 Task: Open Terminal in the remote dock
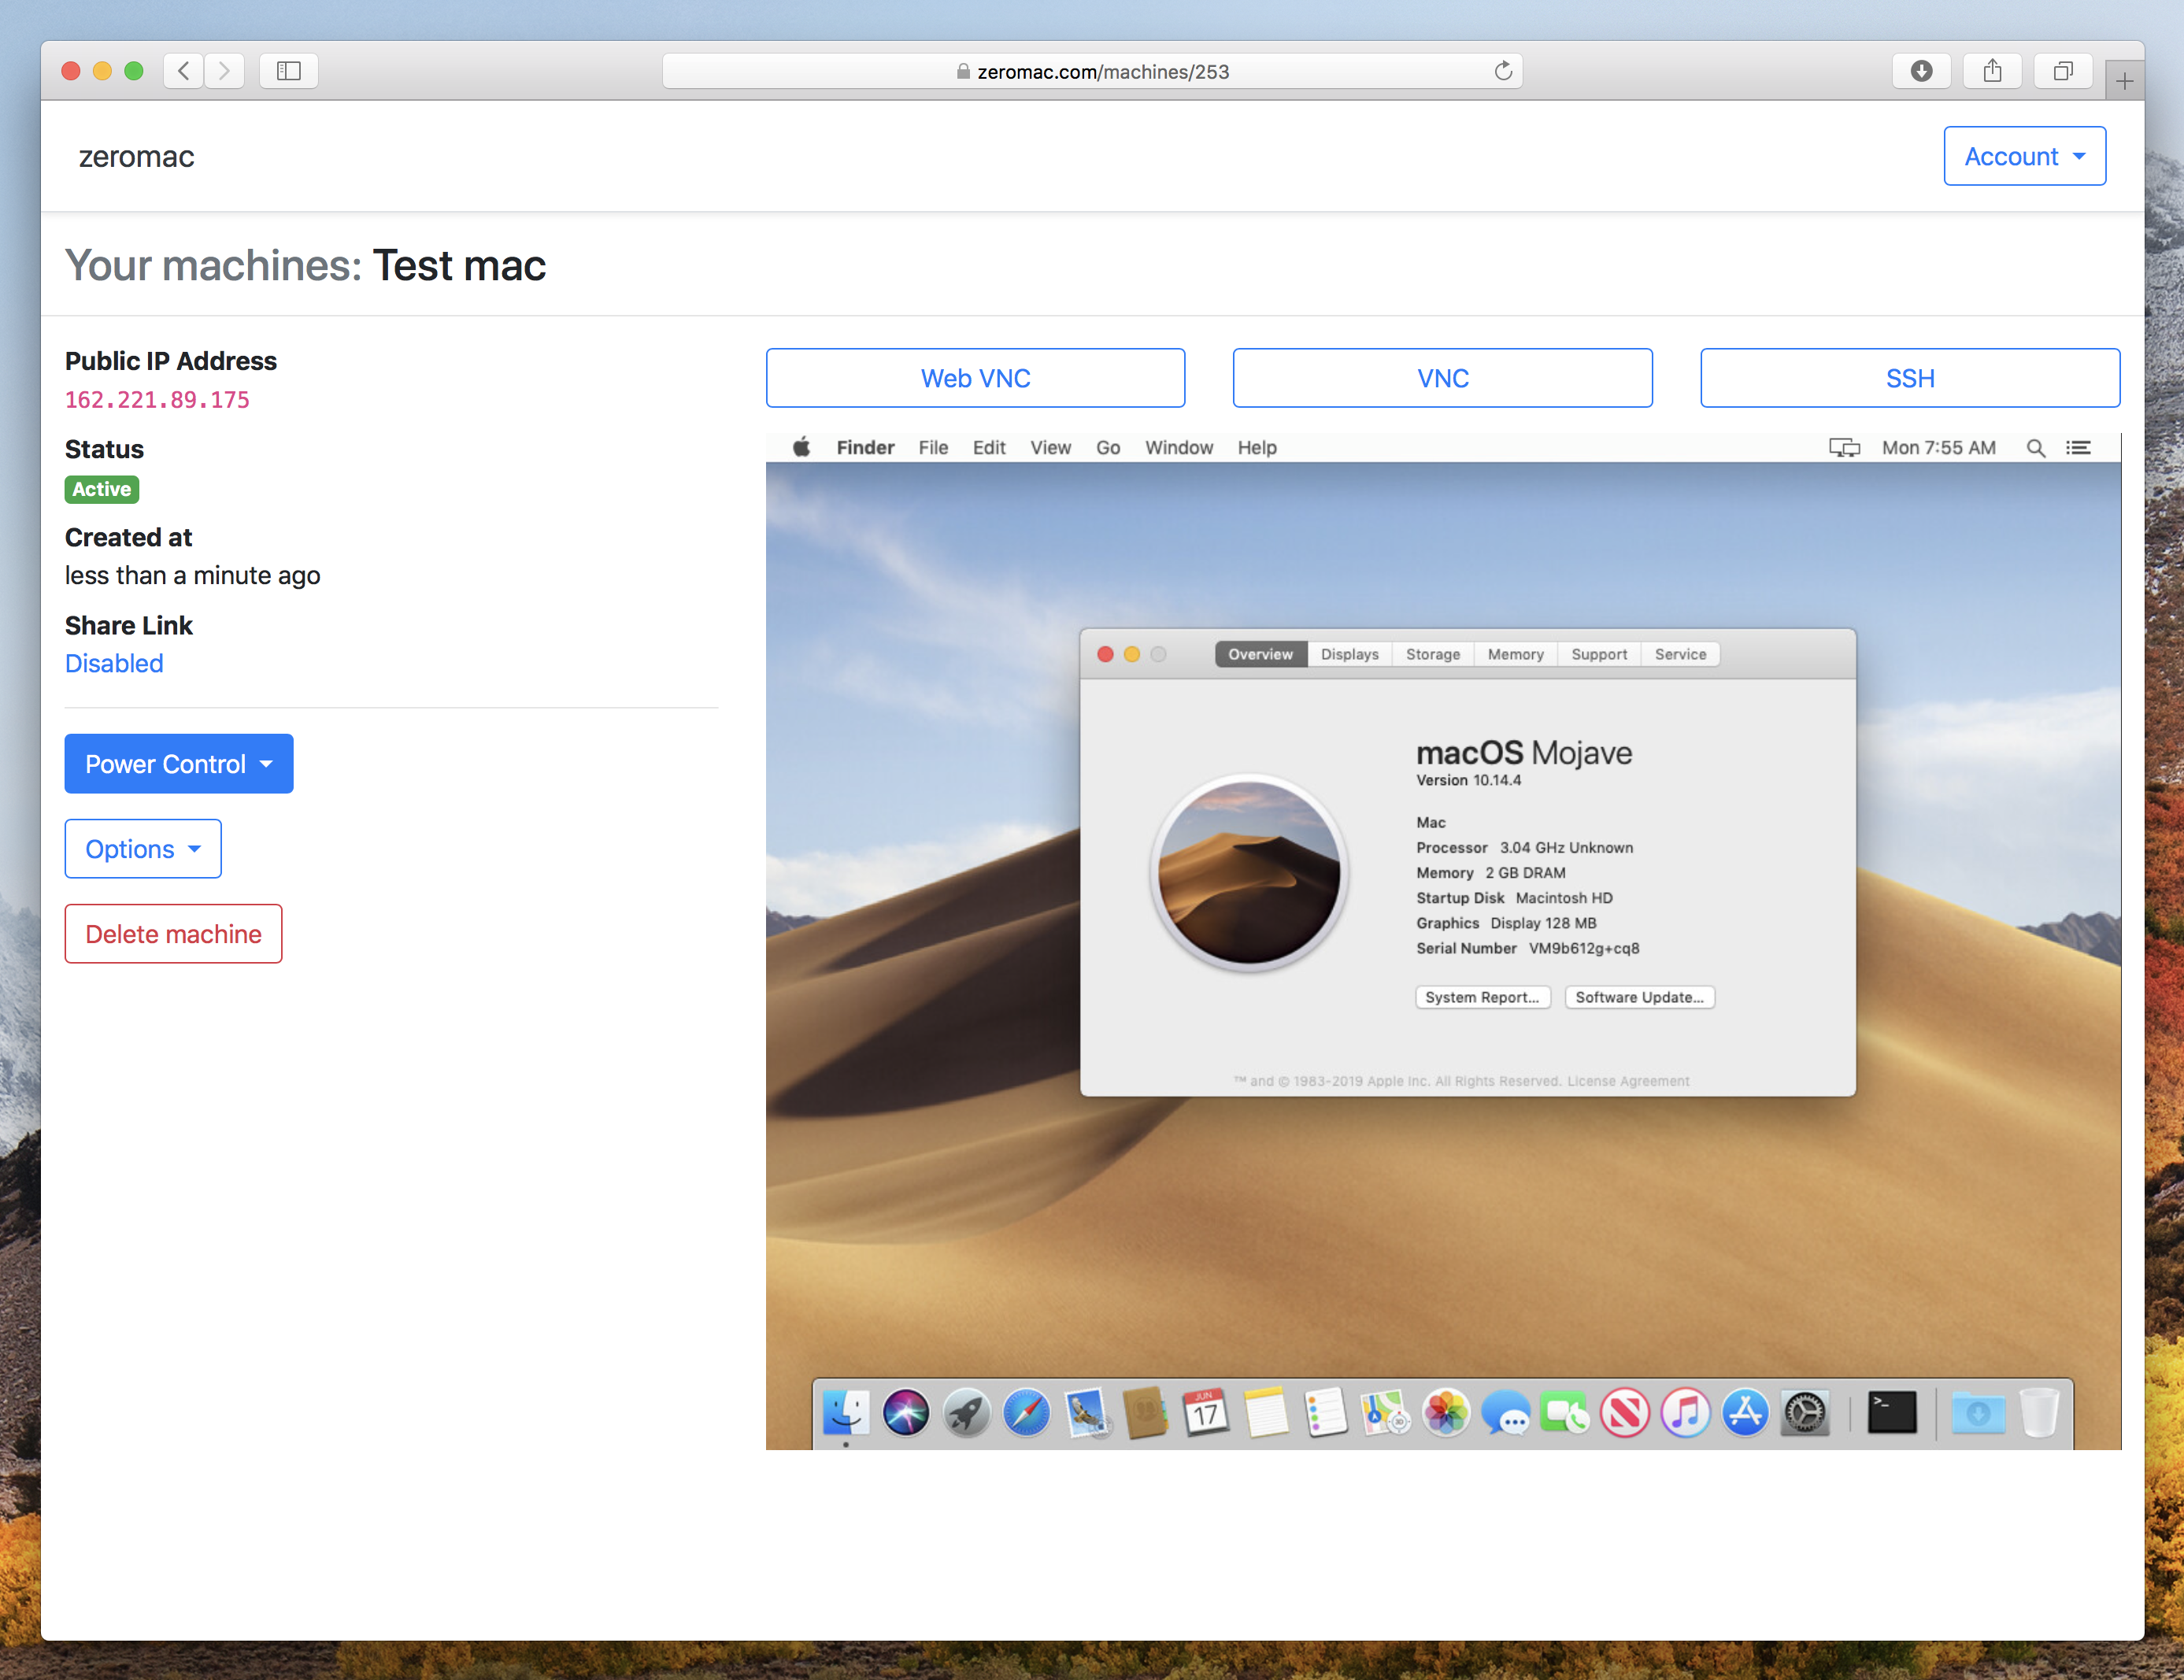(1891, 1413)
